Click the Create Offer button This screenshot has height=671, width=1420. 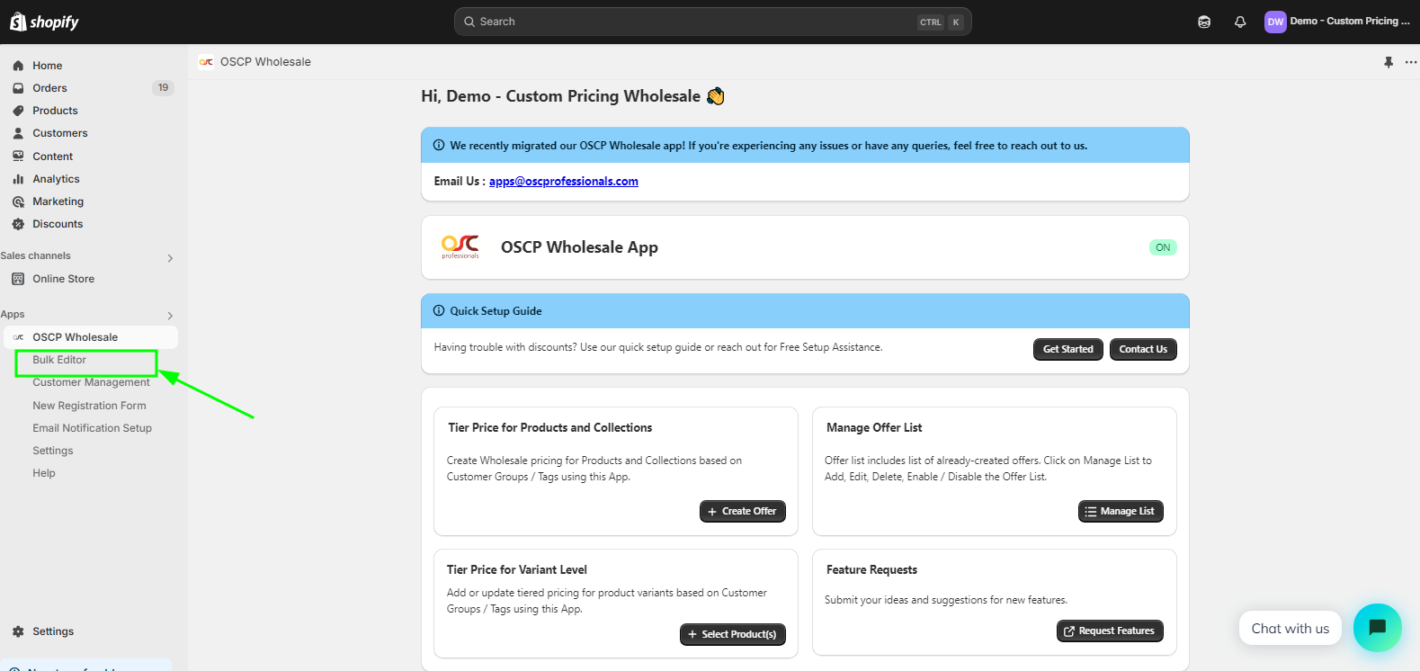coord(742,511)
